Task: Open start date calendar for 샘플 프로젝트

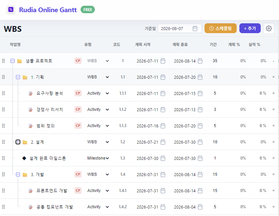Action: coord(163,61)
